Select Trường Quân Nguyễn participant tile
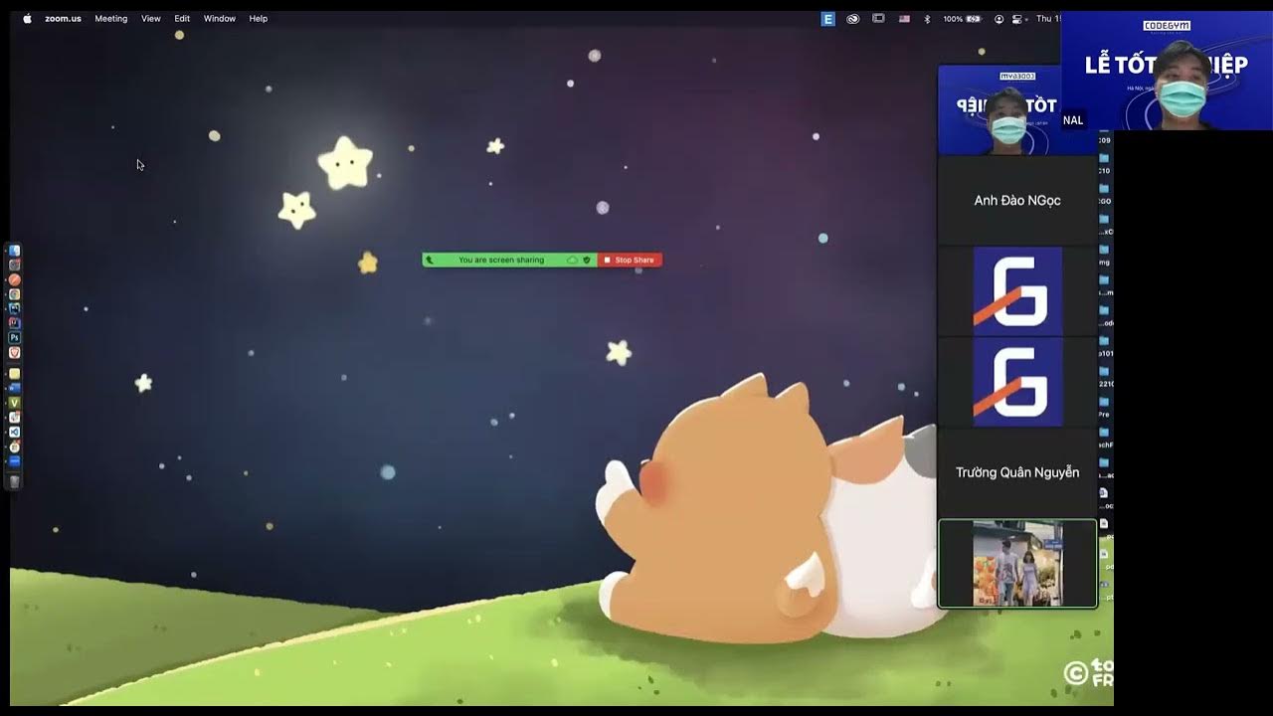 (1016, 472)
